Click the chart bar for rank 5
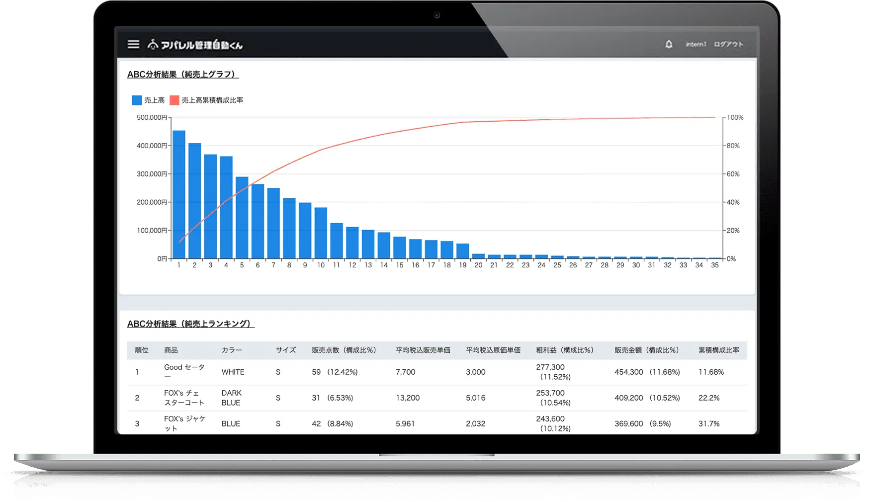The image size is (870, 502). 242,218
